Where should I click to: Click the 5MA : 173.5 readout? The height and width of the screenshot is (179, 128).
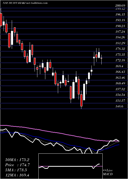[16, 170]
